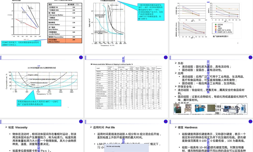Click the 氟橡胶 Fluororubber table row

[x=65, y=37]
